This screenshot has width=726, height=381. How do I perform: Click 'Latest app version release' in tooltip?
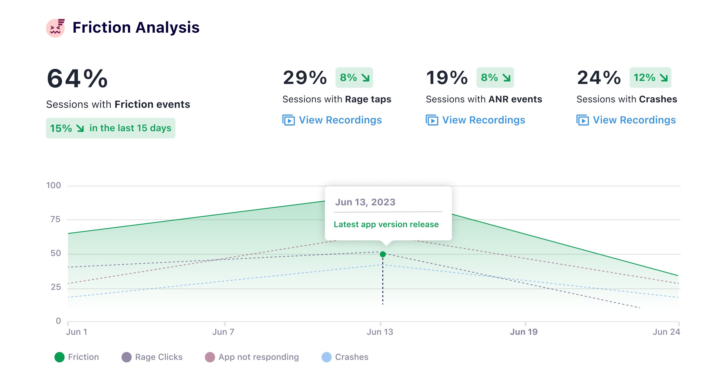click(386, 224)
